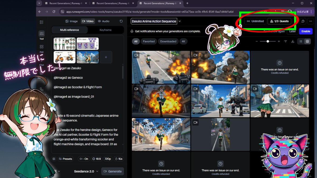Image resolution: width=317 pixels, height=178 pixels.
Task: Click the site info icon in address bar
Action: click(x=62, y=12)
